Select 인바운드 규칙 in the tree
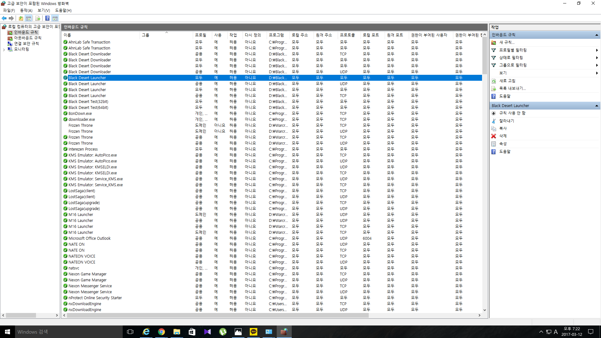The height and width of the screenshot is (338, 601). pyautogui.click(x=26, y=32)
